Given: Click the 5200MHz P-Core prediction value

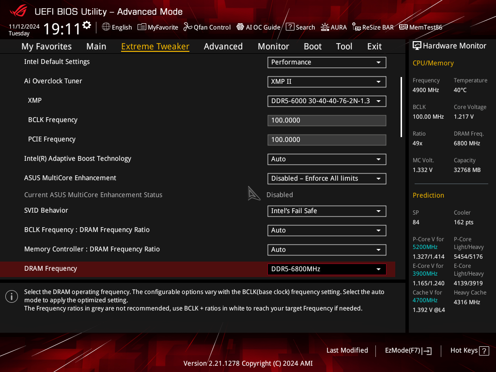Looking at the screenshot, I should [425, 247].
